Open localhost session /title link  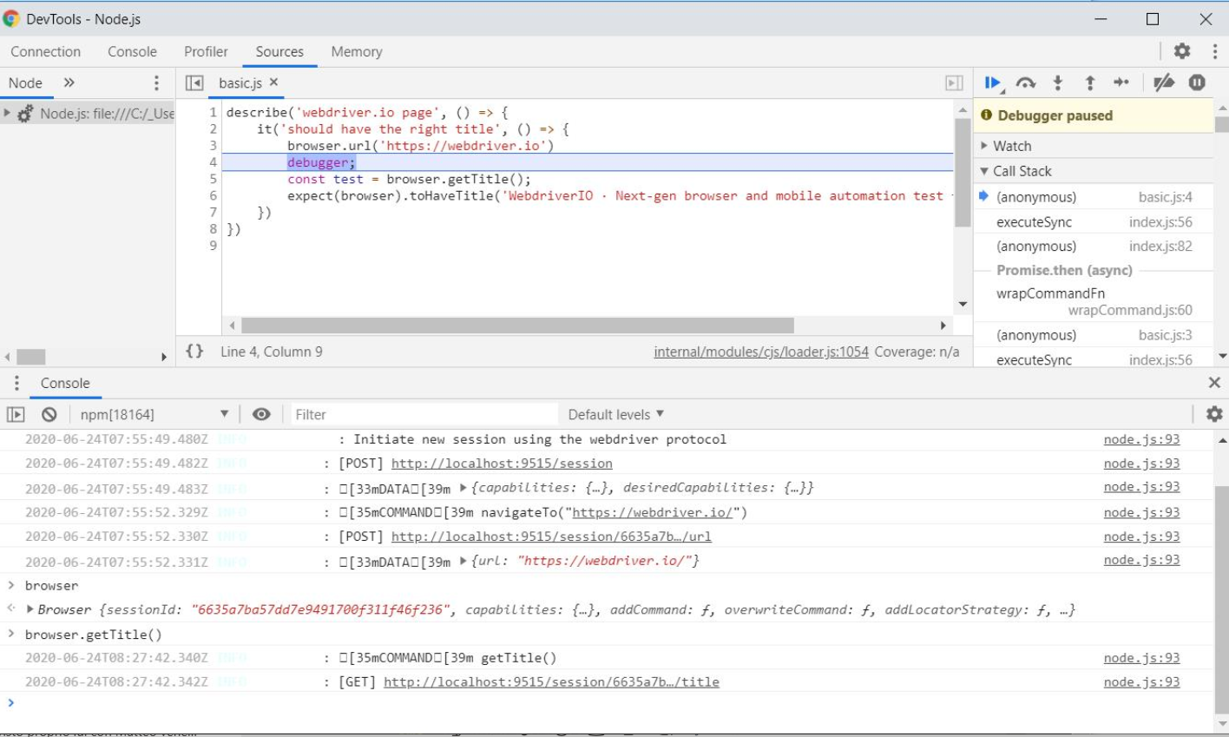pos(551,682)
